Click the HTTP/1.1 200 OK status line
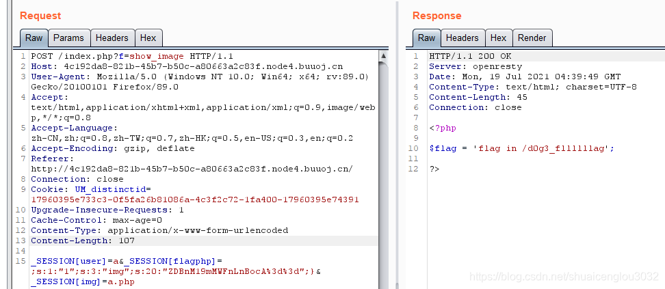This screenshot has height=289, width=665. (470, 56)
